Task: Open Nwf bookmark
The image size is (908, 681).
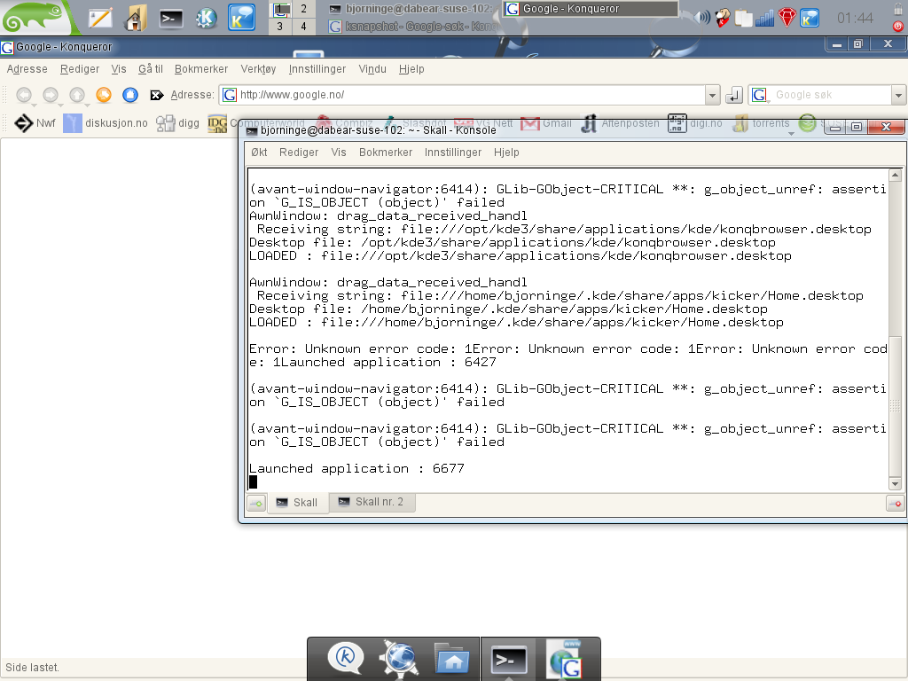Action: (35, 122)
